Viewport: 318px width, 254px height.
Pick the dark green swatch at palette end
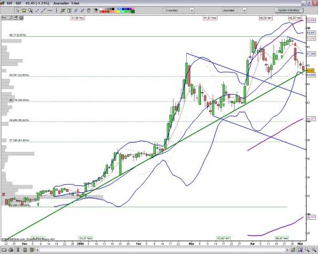pyautogui.click(x=133, y=11)
